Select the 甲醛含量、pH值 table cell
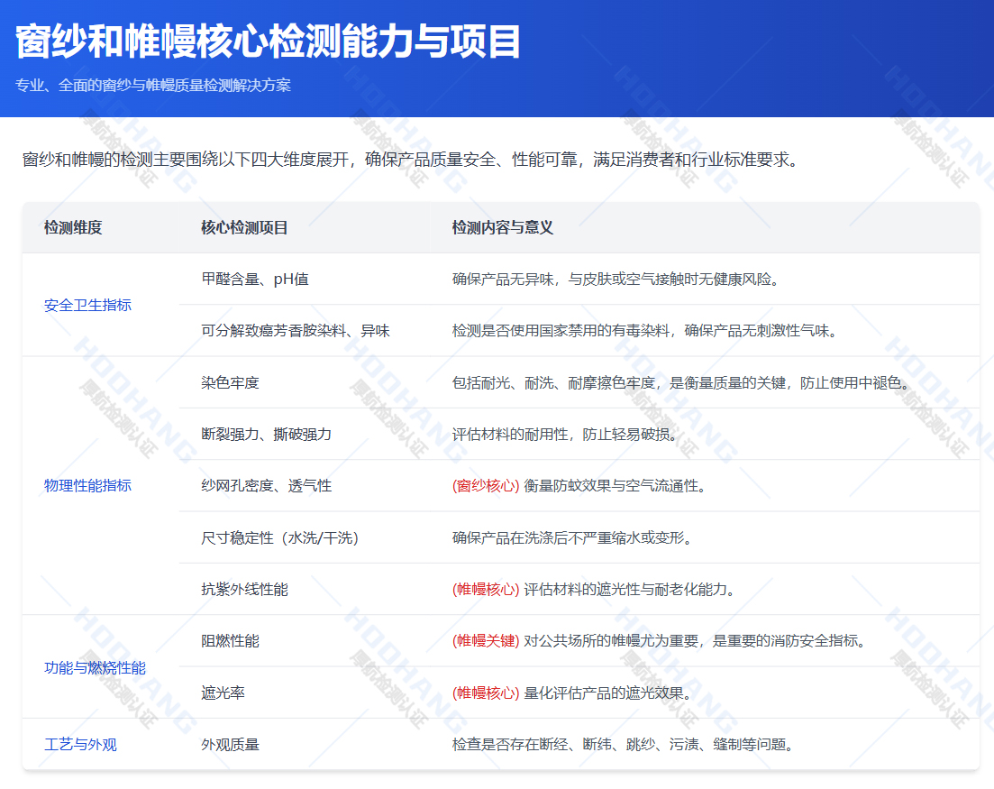 pyautogui.click(x=255, y=280)
